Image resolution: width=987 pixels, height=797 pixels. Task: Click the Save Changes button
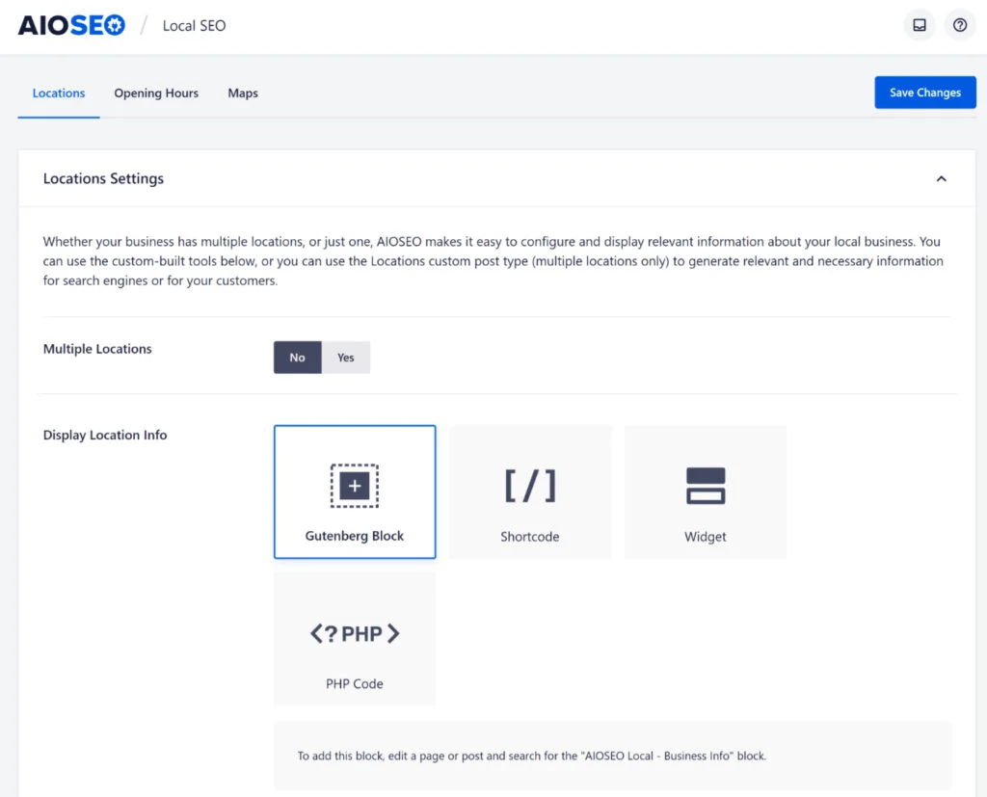click(924, 93)
